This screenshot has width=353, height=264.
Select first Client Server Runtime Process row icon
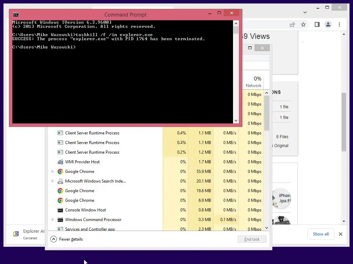coord(60,133)
